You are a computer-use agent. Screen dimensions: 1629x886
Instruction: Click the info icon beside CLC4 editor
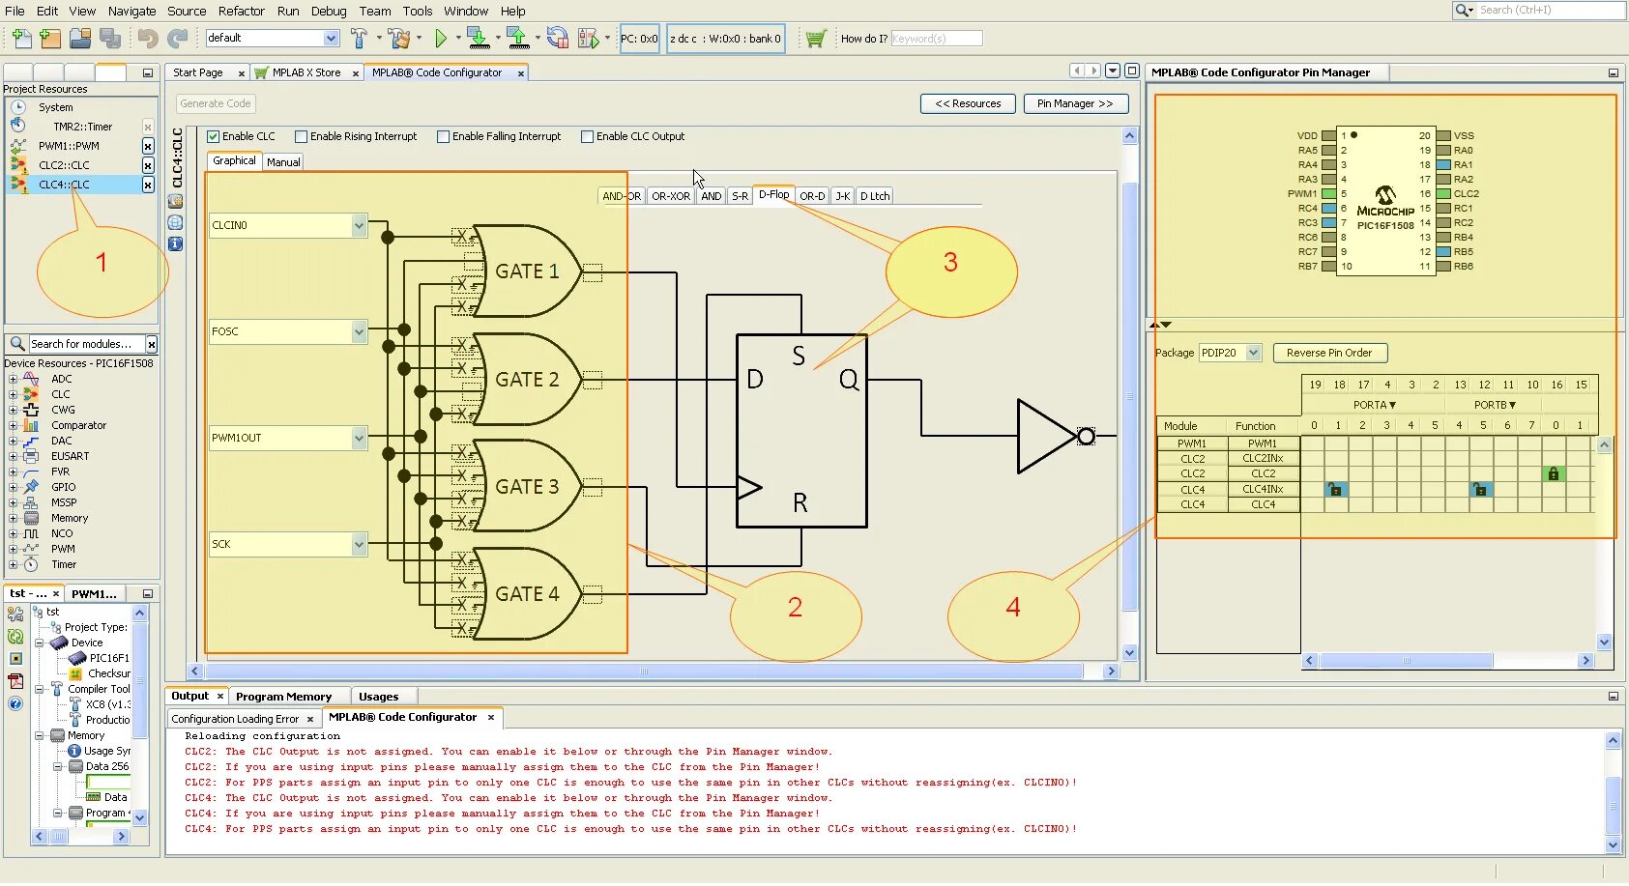click(175, 244)
